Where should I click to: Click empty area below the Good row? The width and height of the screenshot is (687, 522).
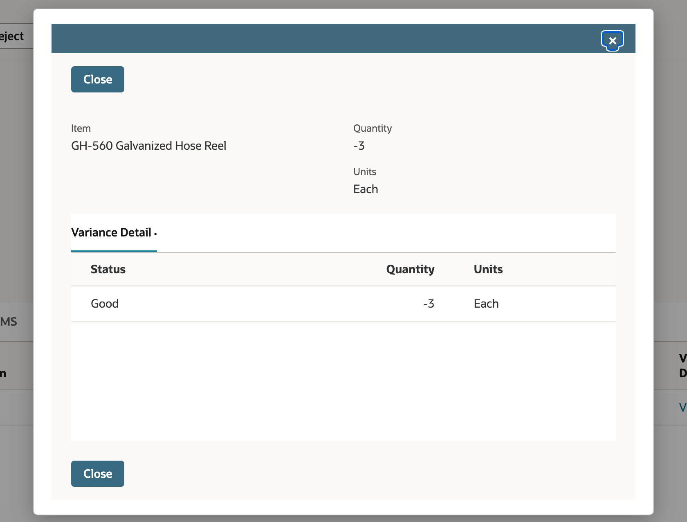tap(343, 380)
